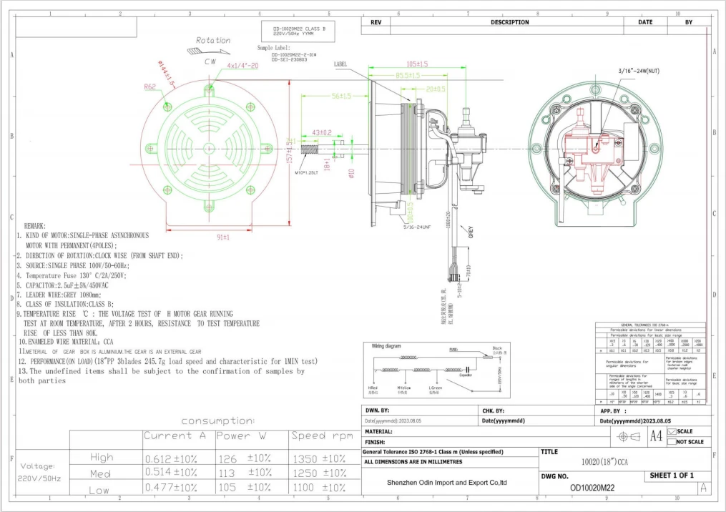Select the 'GREY' wire label
726x512 pixels.
click(471, 232)
